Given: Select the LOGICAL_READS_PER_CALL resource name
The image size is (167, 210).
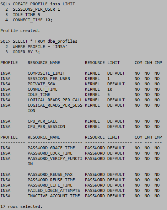Looking at the screenshot, I should 55,100.
